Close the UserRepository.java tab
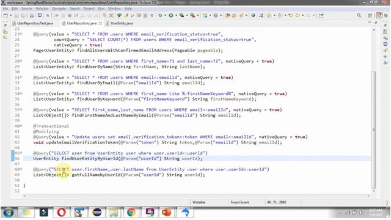Image resolution: width=391 pixels, height=220 pixels. pos(100,23)
